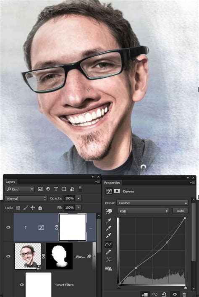This screenshot has width=199, height=297.
Task: Click mask link icon on Curves layer
Action: coord(57,227)
